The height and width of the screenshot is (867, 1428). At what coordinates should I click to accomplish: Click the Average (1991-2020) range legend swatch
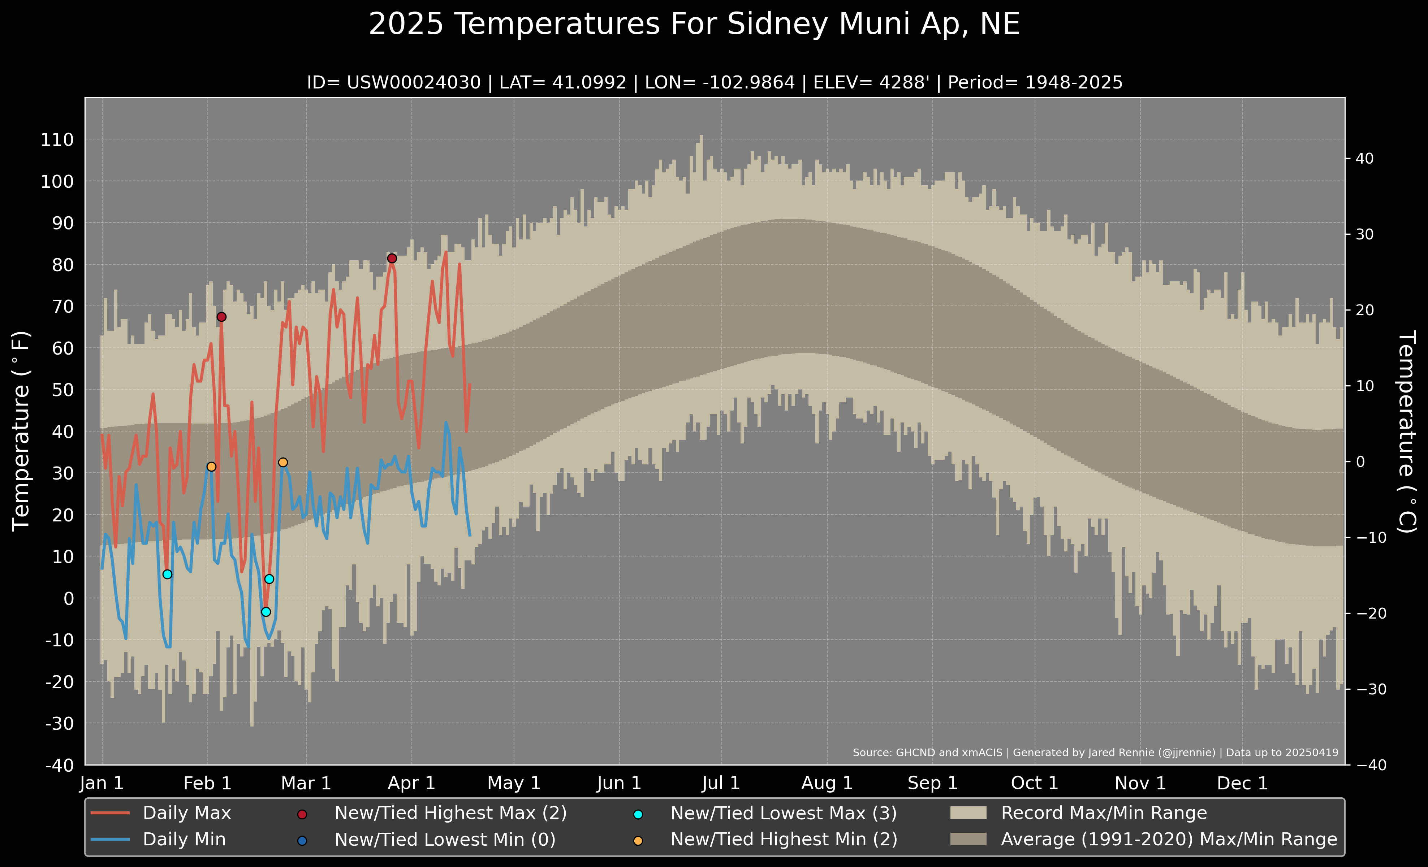pyautogui.click(x=968, y=839)
